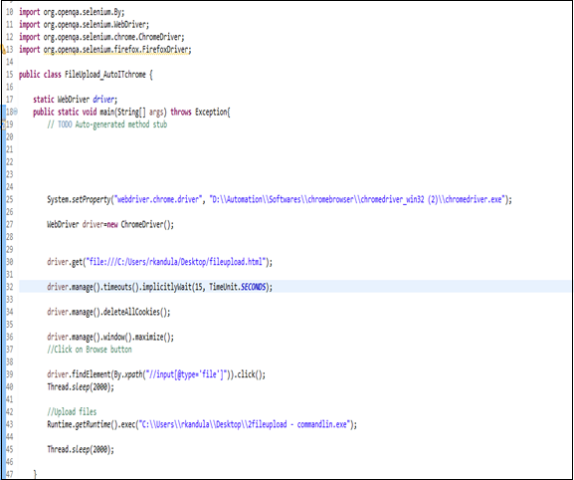Click the Upload files comment
574x480 pixels.
click(x=72, y=412)
